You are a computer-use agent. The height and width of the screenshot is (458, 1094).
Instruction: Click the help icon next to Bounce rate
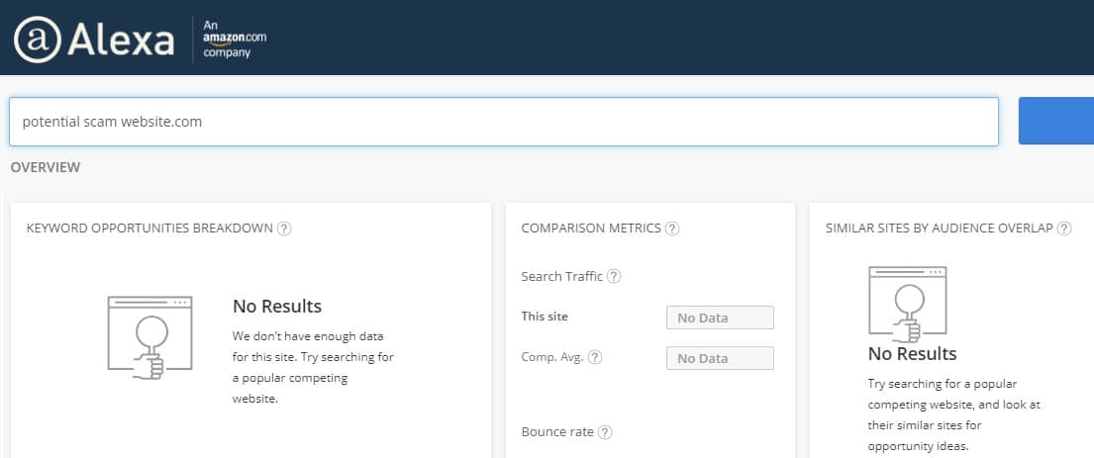point(605,432)
